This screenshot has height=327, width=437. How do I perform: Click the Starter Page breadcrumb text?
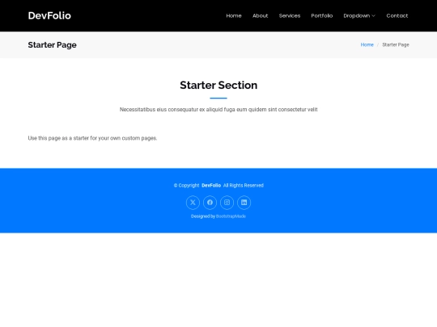[396, 44]
